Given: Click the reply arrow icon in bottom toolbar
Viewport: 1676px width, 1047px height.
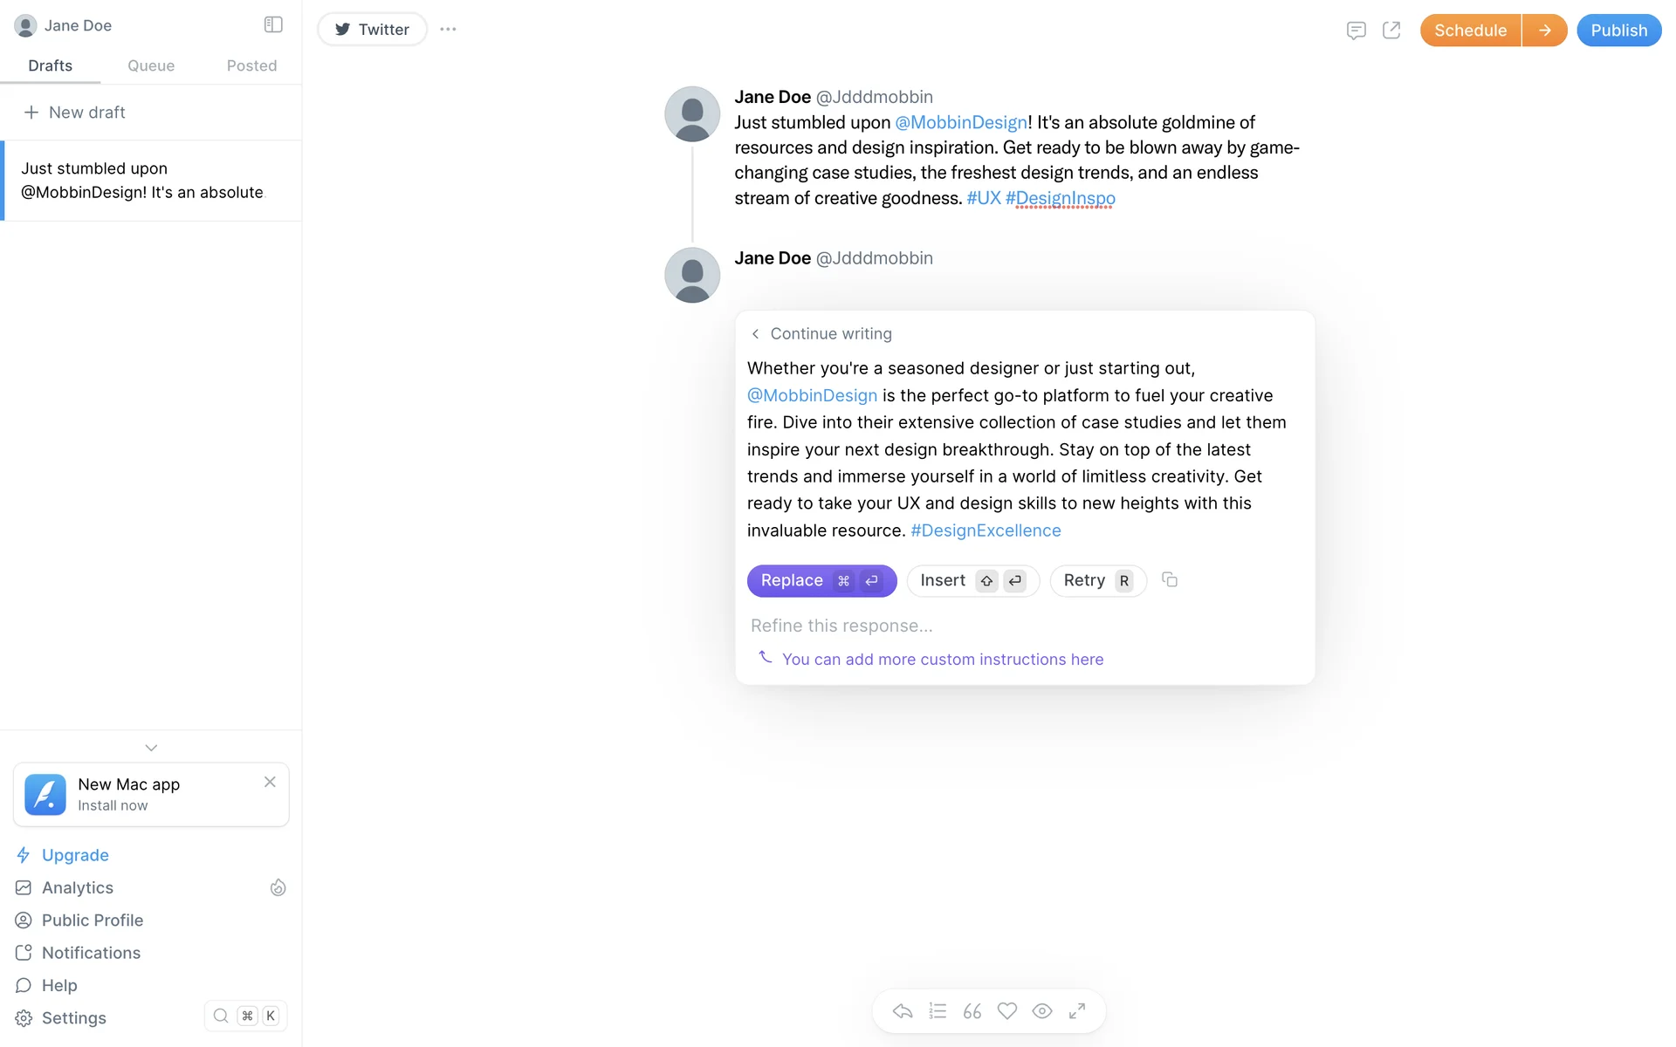Looking at the screenshot, I should click(903, 1011).
